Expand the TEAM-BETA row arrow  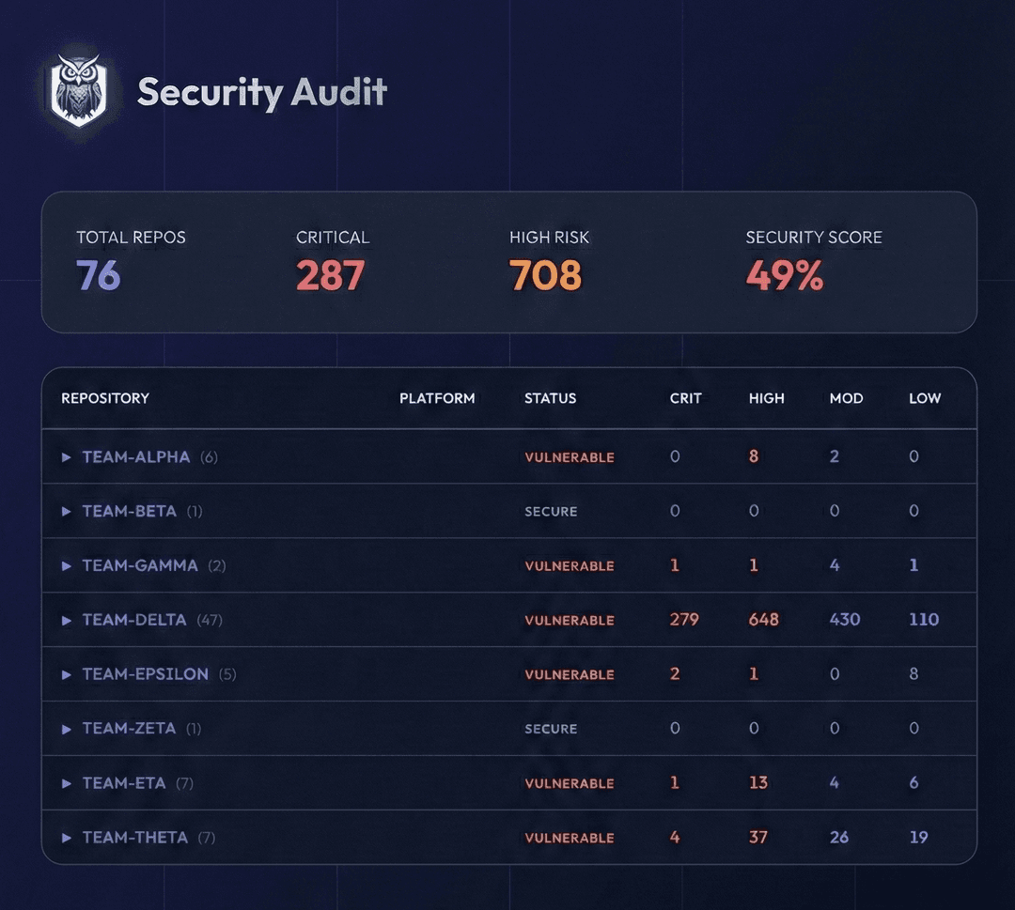67,512
